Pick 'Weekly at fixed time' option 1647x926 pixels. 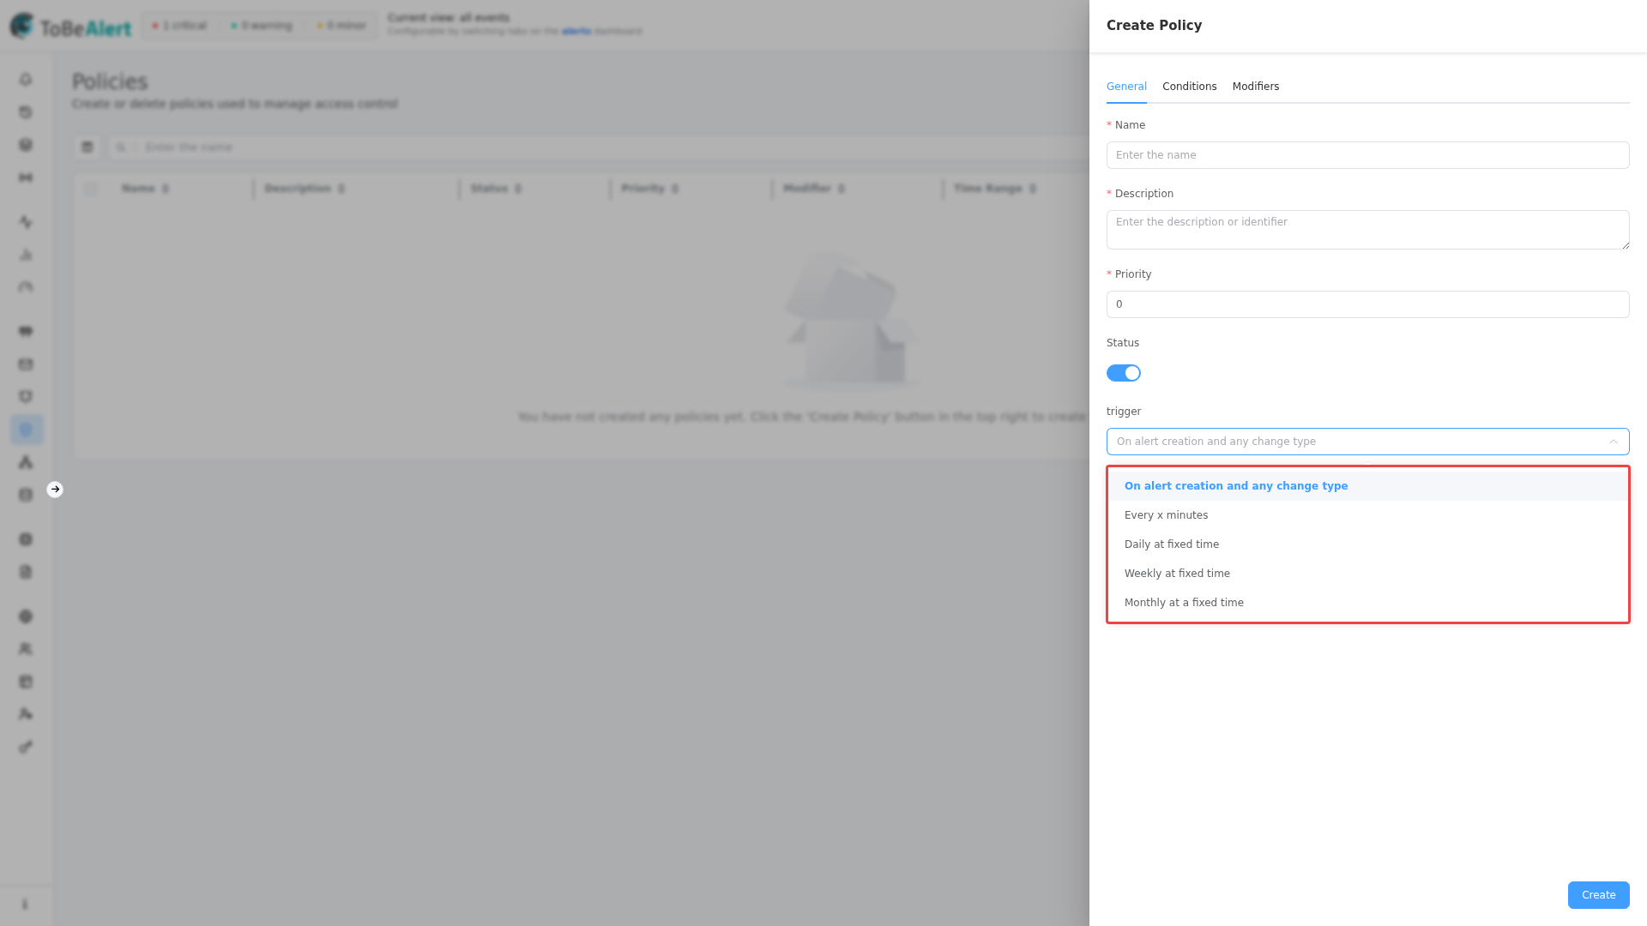point(1367,574)
